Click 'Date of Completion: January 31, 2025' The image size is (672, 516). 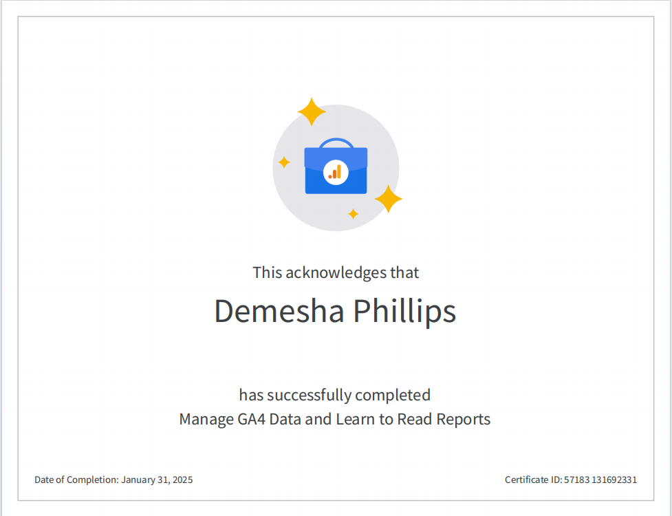(x=113, y=480)
